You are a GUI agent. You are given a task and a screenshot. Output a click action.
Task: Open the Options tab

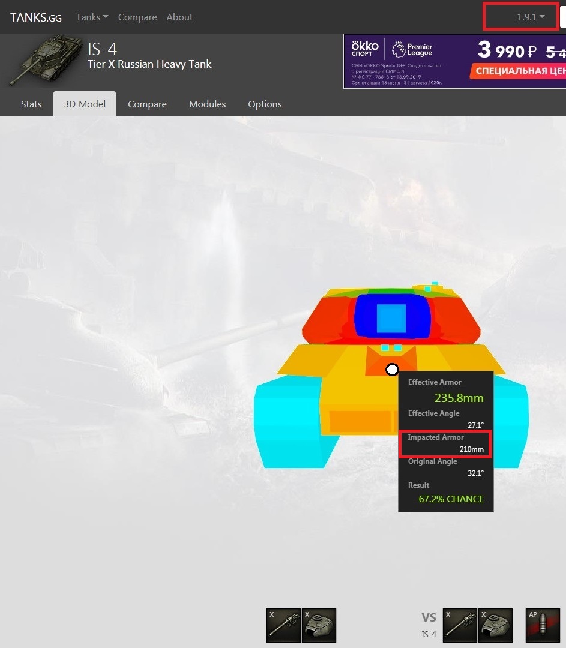pyautogui.click(x=265, y=104)
